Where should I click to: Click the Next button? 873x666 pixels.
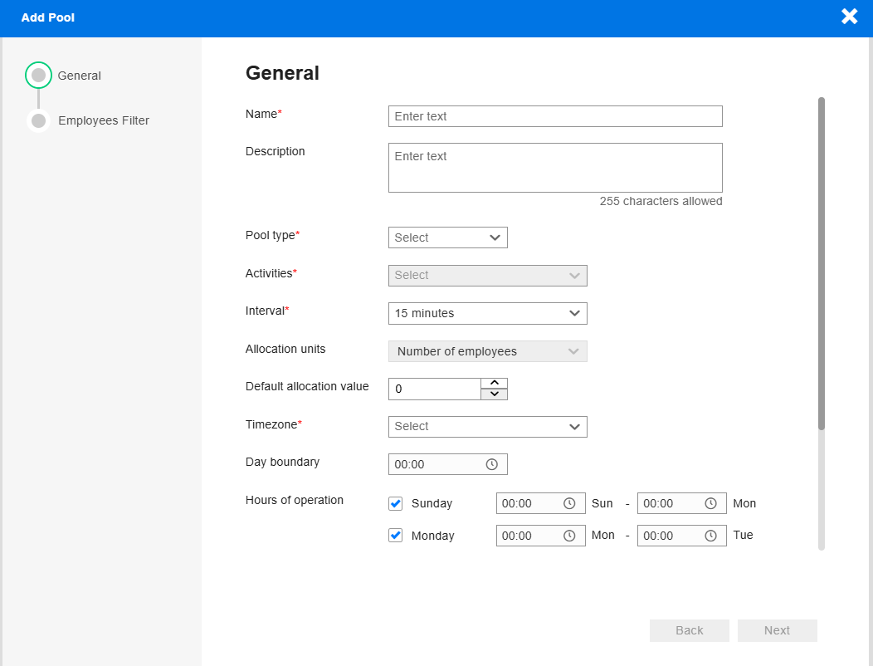[778, 630]
